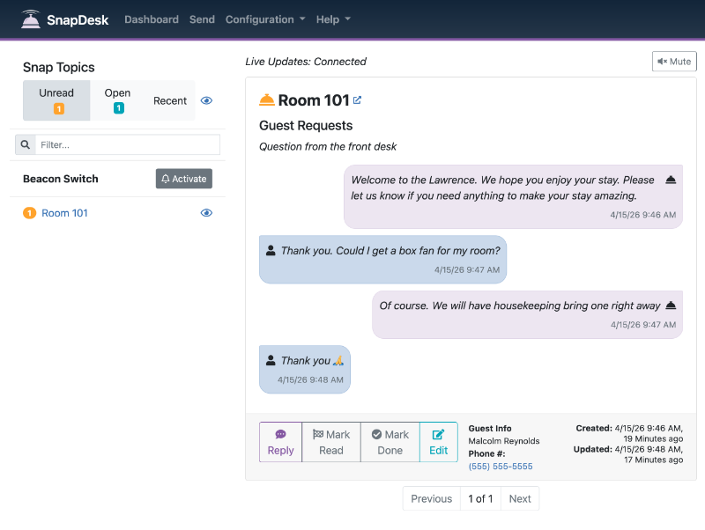Click the orange unread badge beside Room 101
Screen dimensions: 705x530
click(x=29, y=213)
